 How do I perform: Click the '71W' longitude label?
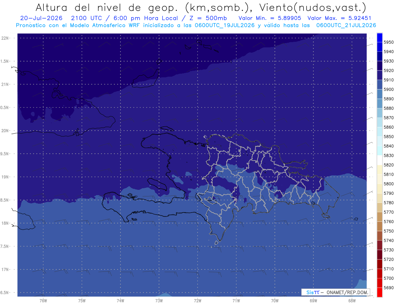point(236,301)
